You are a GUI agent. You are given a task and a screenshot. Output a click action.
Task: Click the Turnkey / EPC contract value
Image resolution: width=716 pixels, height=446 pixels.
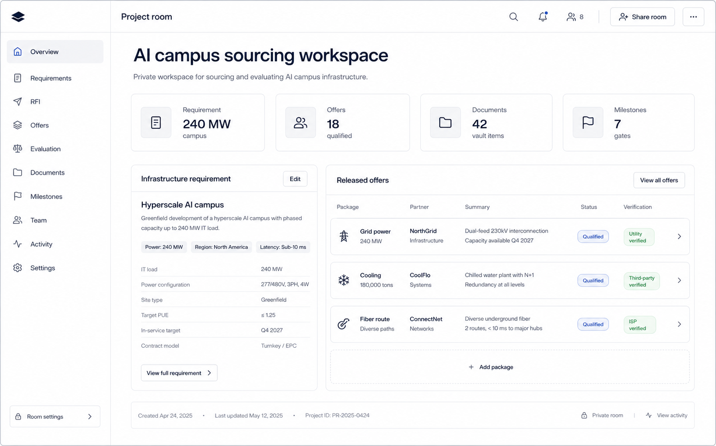point(279,346)
